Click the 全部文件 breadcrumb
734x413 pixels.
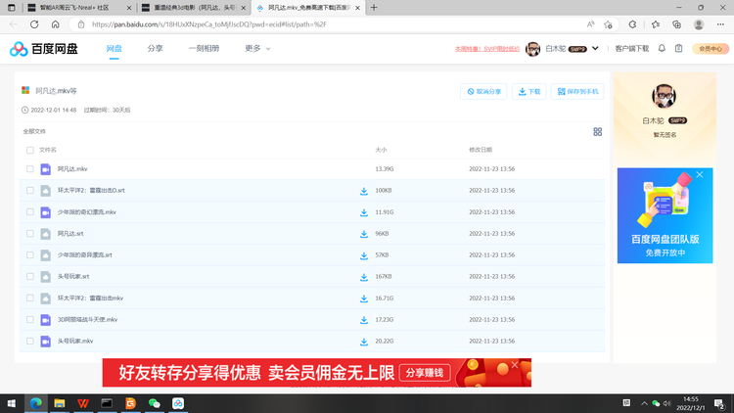tap(34, 131)
